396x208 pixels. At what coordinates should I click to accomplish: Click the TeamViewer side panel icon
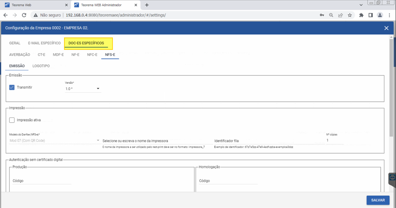[392, 178]
